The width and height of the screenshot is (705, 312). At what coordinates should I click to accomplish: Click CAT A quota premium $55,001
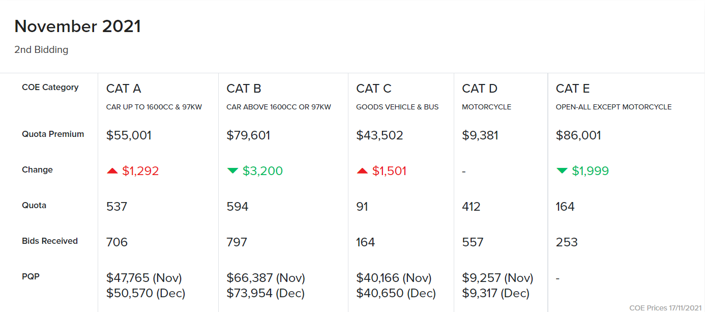click(129, 135)
